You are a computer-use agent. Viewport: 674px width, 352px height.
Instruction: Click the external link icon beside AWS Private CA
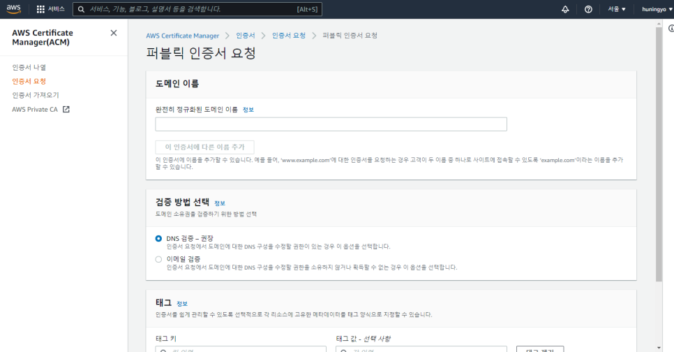(x=66, y=109)
